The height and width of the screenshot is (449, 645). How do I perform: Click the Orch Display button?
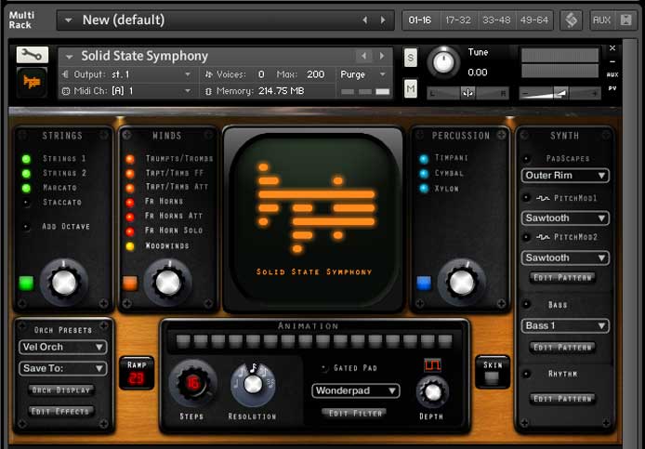[x=61, y=390]
